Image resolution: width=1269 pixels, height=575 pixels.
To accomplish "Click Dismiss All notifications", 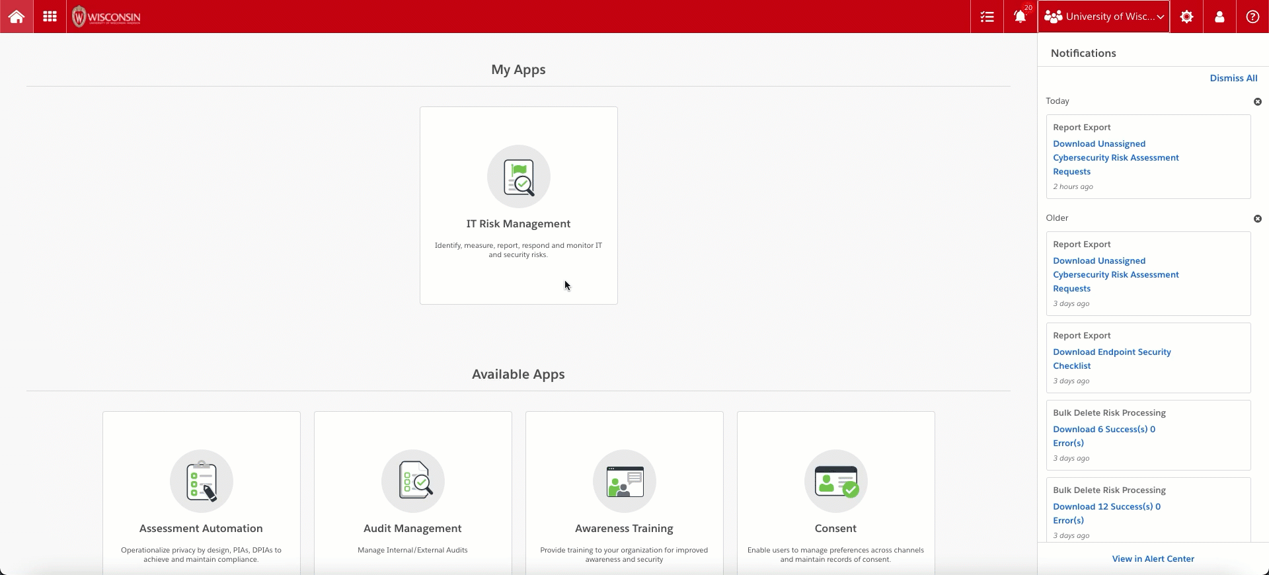I will click(1233, 78).
